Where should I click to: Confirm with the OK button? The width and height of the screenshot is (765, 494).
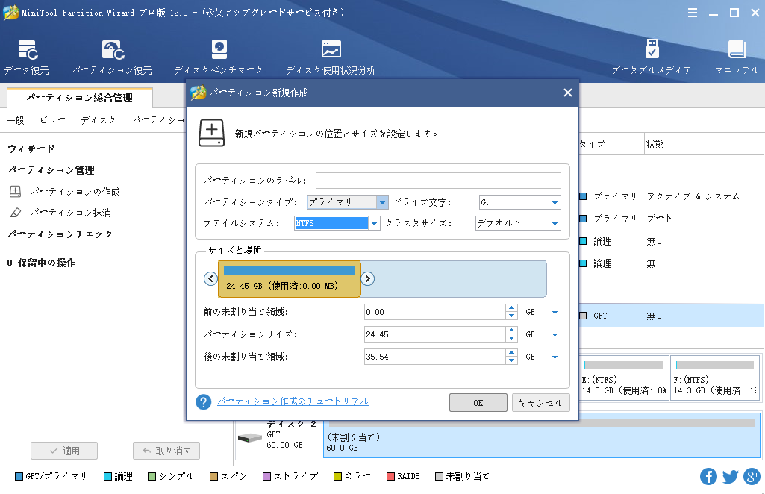pos(478,402)
